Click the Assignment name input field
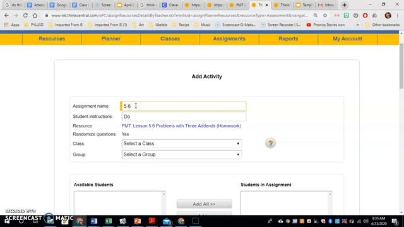This screenshot has width=404, height=227. pos(183,106)
